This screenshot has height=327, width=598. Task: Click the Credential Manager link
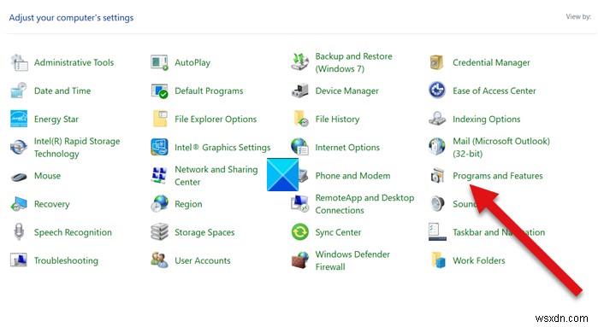491,62
